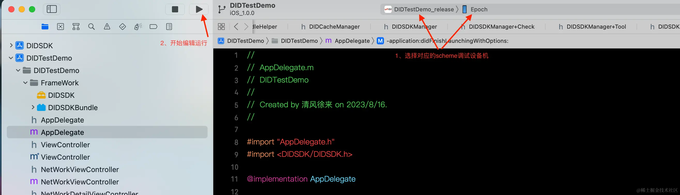This screenshot has height=195, width=680.
Task: Click the source control branch icon
Action: coord(222,10)
